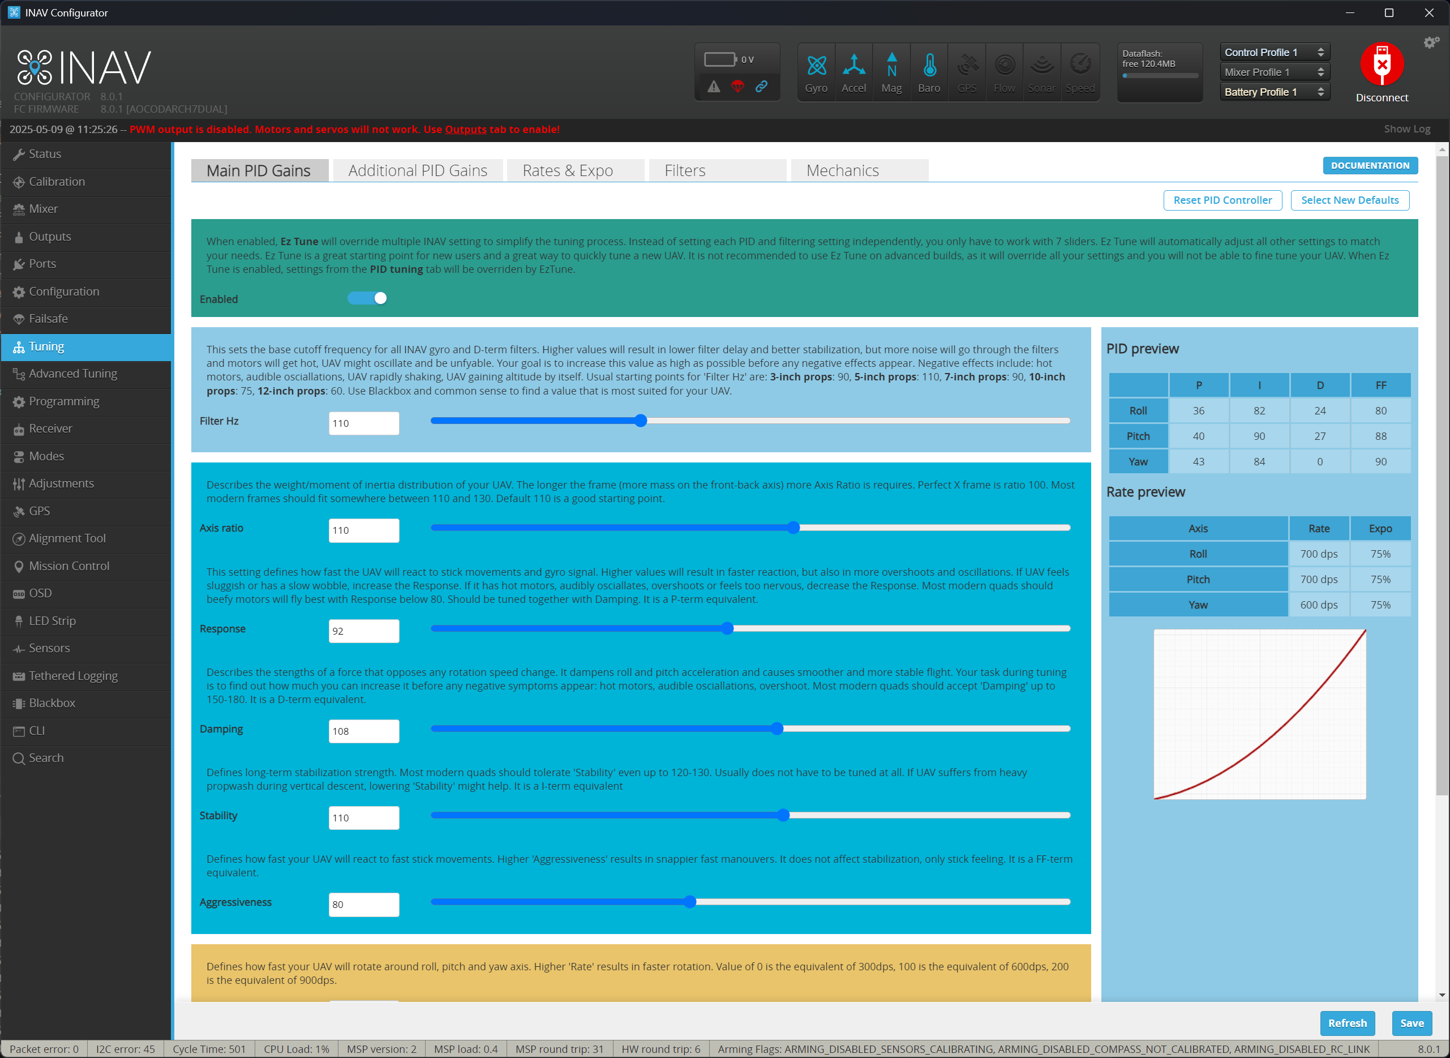Click the Gyro sensor icon

pos(816,72)
